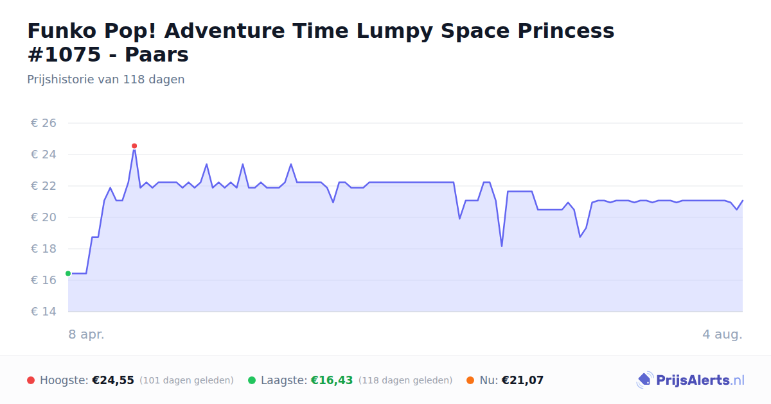This screenshot has height=404, width=771.
Task: Click the € 26 y-axis label
Action: pyautogui.click(x=44, y=123)
